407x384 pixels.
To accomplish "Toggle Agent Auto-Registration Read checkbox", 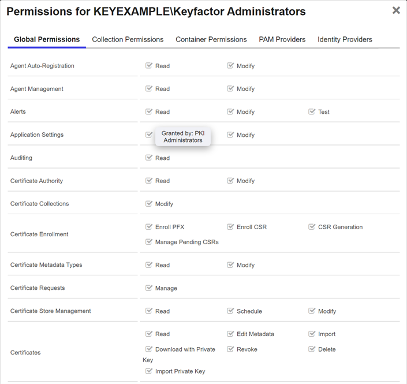I will 149,66.
